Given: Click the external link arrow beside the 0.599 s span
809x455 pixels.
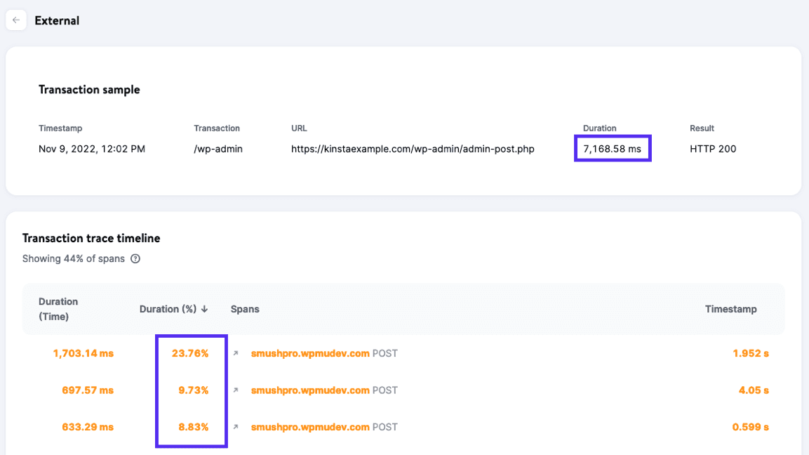Looking at the screenshot, I should (235, 426).
